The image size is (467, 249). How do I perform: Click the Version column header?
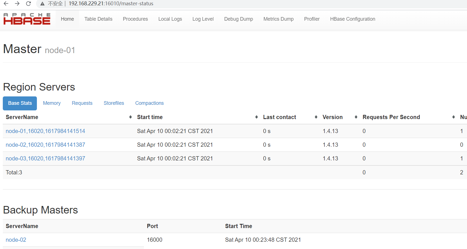tap(333, 117)
